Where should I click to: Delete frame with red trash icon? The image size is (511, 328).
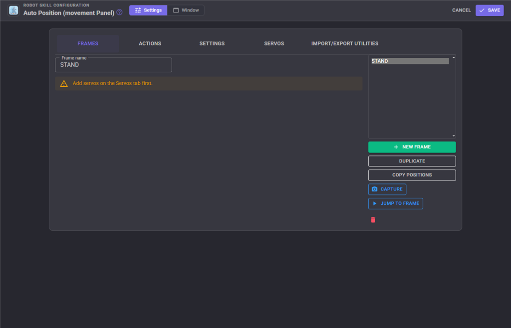pyautogui.click(x=373, y=220)
